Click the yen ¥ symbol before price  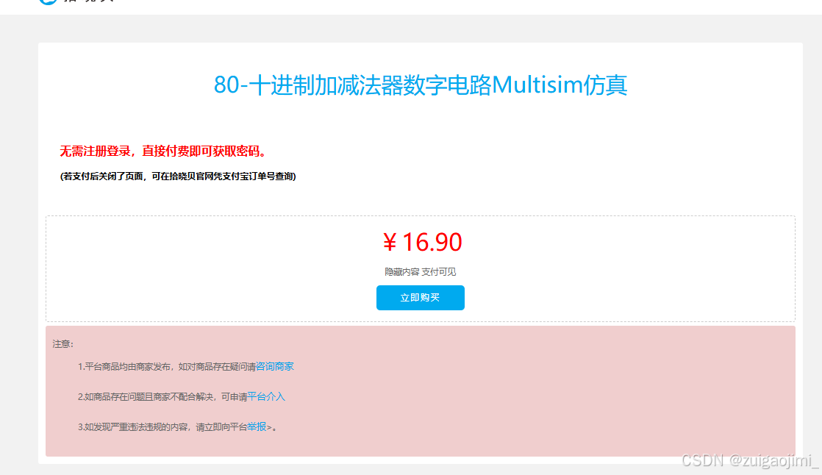[x=390, y=243]
